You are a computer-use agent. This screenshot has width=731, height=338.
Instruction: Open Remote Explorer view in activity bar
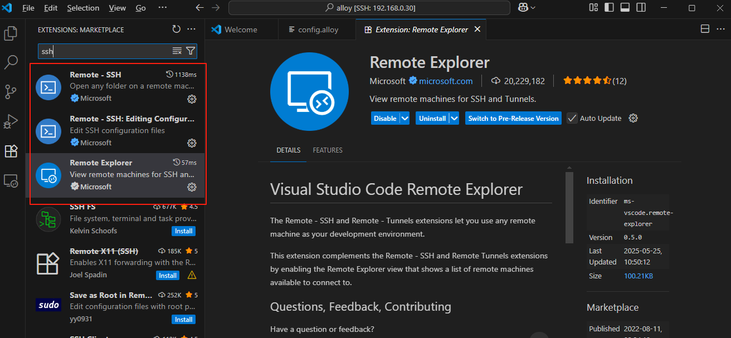click(x=11, y=180)
